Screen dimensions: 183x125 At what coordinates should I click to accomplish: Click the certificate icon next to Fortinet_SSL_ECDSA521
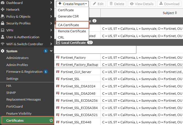coord(58,115)
